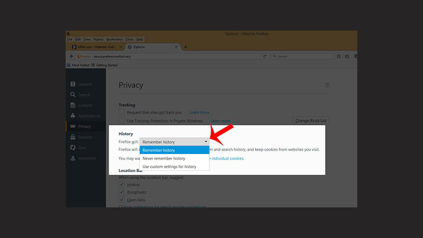Enable Request that sites not track you
Viewport: 423px width, 238px height.
[x=122, y=112]
